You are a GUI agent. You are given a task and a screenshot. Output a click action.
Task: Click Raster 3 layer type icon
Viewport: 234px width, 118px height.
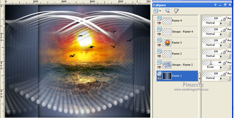[x=159, y=40]
